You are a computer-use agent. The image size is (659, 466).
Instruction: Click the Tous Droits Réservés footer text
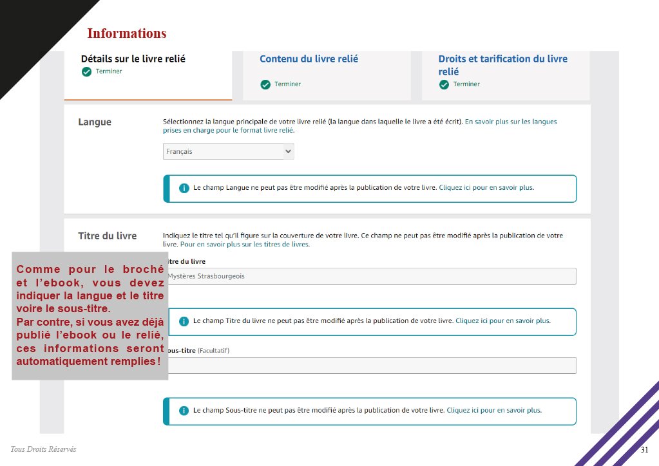point(43,449)
